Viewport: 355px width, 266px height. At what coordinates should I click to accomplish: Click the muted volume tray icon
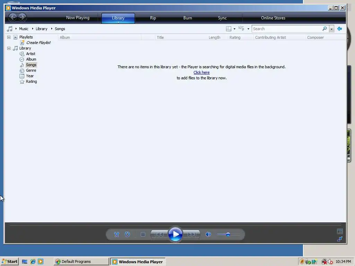(x=330, y=262)
